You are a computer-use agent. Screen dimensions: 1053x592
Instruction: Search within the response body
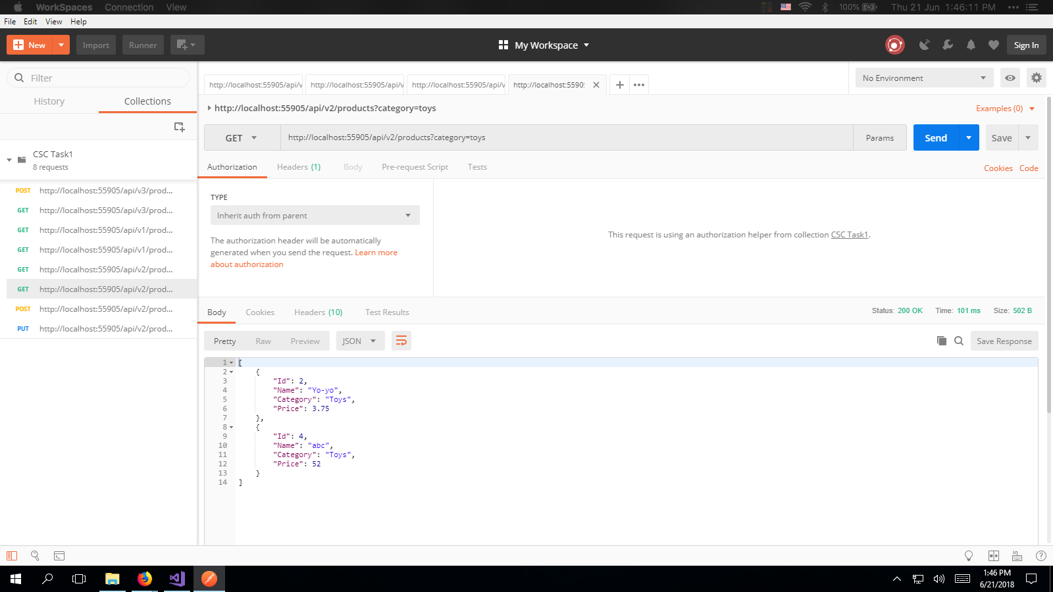pyautogui.click(x=959, y=341)
